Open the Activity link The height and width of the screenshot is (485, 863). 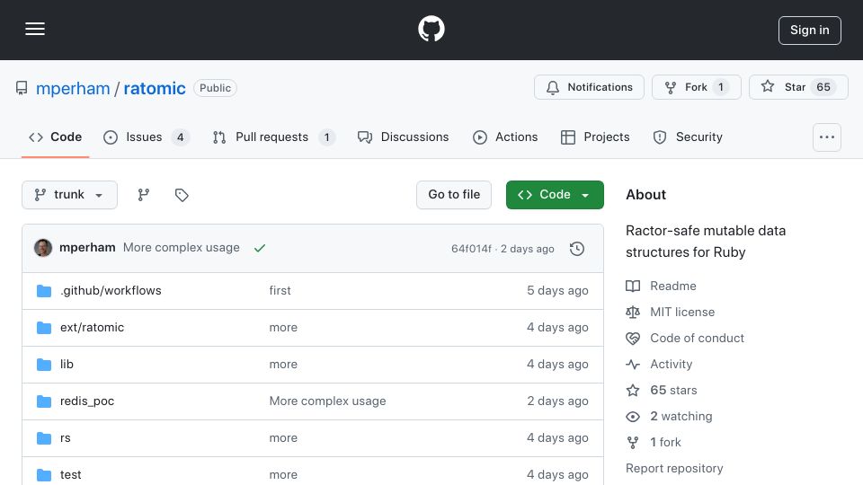(671, 364)
